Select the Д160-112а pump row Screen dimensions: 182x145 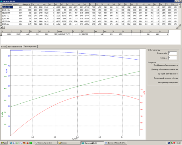tap(7, 10)
